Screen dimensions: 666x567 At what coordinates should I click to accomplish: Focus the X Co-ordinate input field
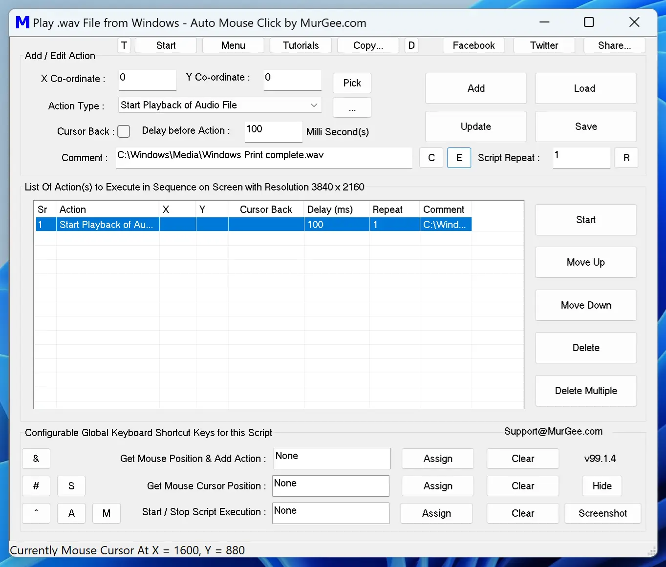[147, 80]
